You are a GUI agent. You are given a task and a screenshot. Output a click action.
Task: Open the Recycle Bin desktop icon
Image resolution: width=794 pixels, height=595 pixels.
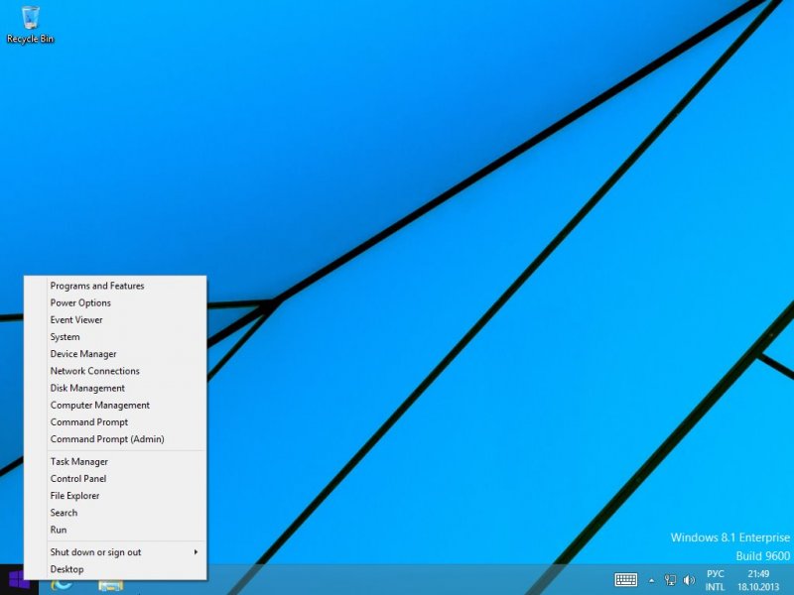click(x=30, y=25)
